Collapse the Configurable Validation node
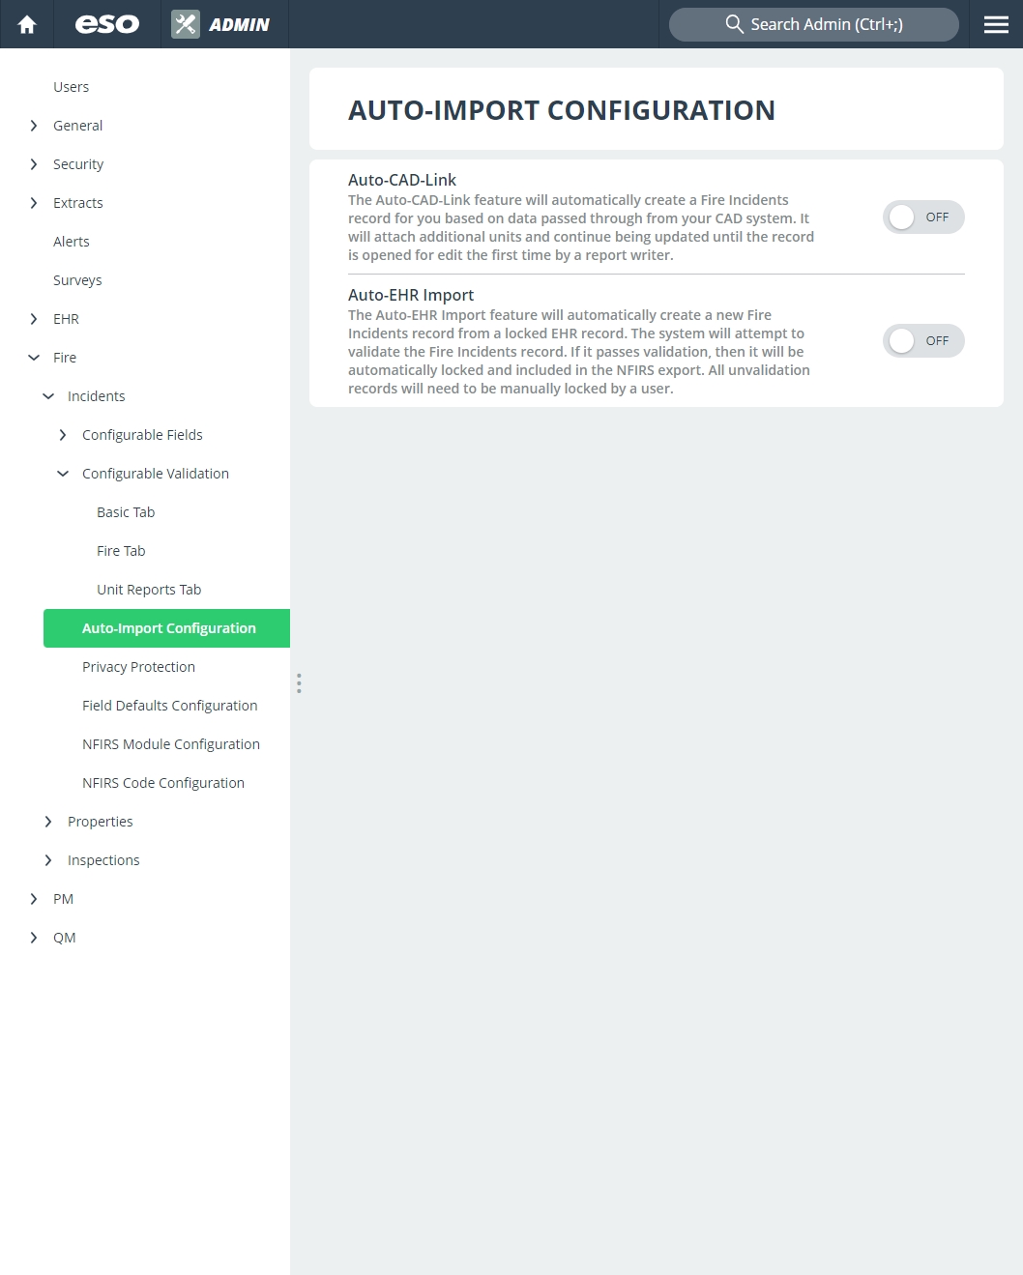The image size is (1023, 1275). point(63,474)
